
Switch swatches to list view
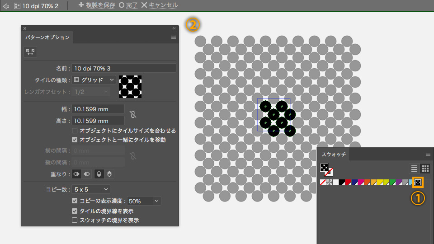tap(414, 168)
